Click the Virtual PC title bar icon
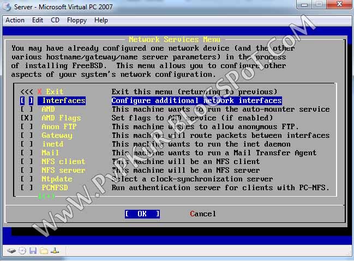This screenshot has height=261, width=354. [x=7, y=7]
